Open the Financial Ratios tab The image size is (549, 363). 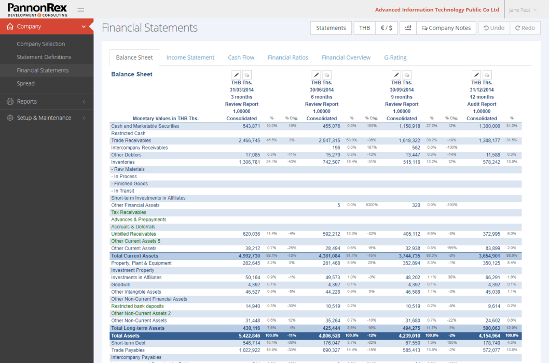(x=287, y=57)
